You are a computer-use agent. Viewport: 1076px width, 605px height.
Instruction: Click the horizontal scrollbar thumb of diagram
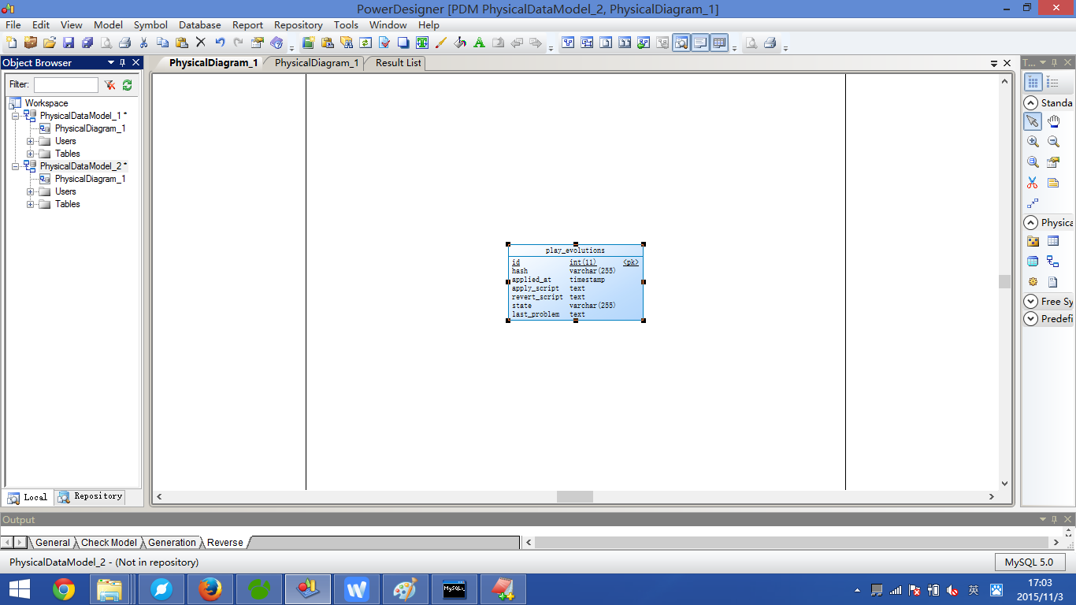pos(575,497)
